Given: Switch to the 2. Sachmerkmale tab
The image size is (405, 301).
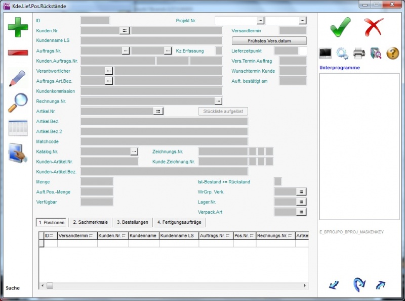Looking at the screenshot, I should click(90, 222).
